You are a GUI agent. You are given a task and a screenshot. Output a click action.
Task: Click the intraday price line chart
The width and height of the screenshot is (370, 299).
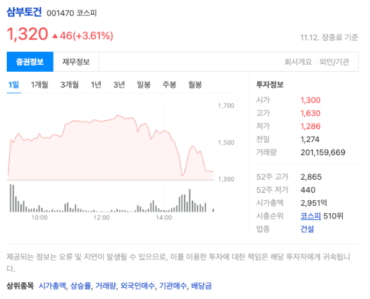pyautogui.click(x=110, y=146)
